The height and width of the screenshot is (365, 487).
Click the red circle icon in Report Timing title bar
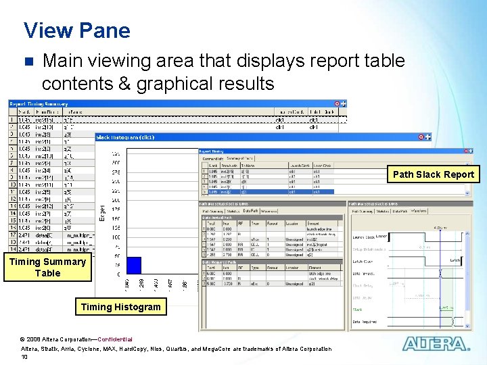coord(466,151)
